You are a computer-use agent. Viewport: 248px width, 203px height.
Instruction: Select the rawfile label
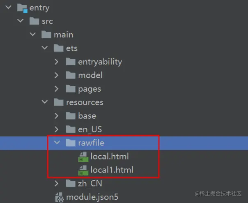[91, 143]
